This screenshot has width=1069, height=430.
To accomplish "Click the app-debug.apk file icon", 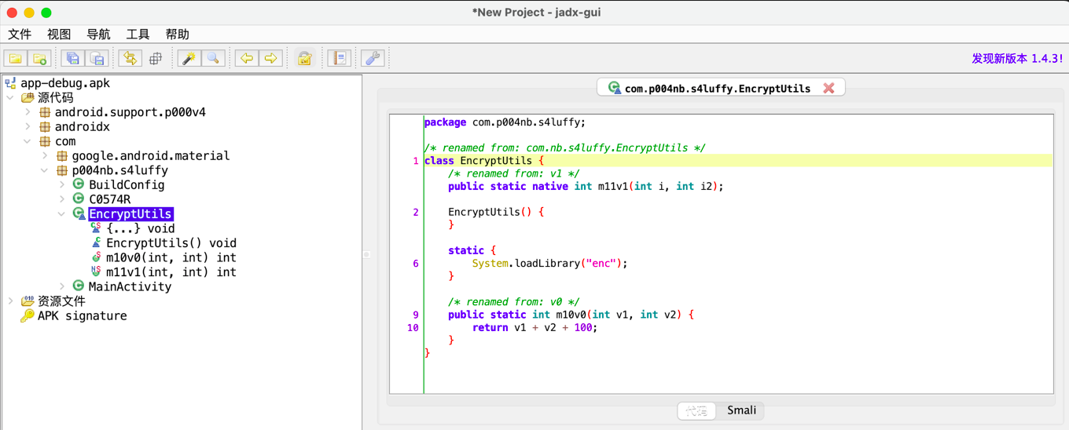I will [10, 83].
